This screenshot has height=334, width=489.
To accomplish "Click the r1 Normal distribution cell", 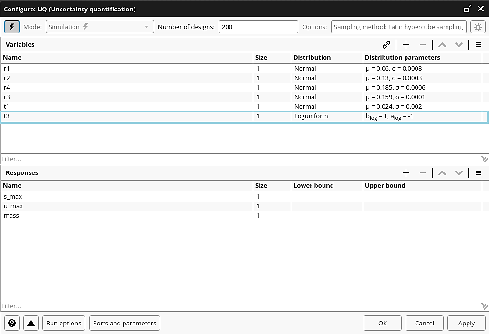I will [x=327, y=69].
